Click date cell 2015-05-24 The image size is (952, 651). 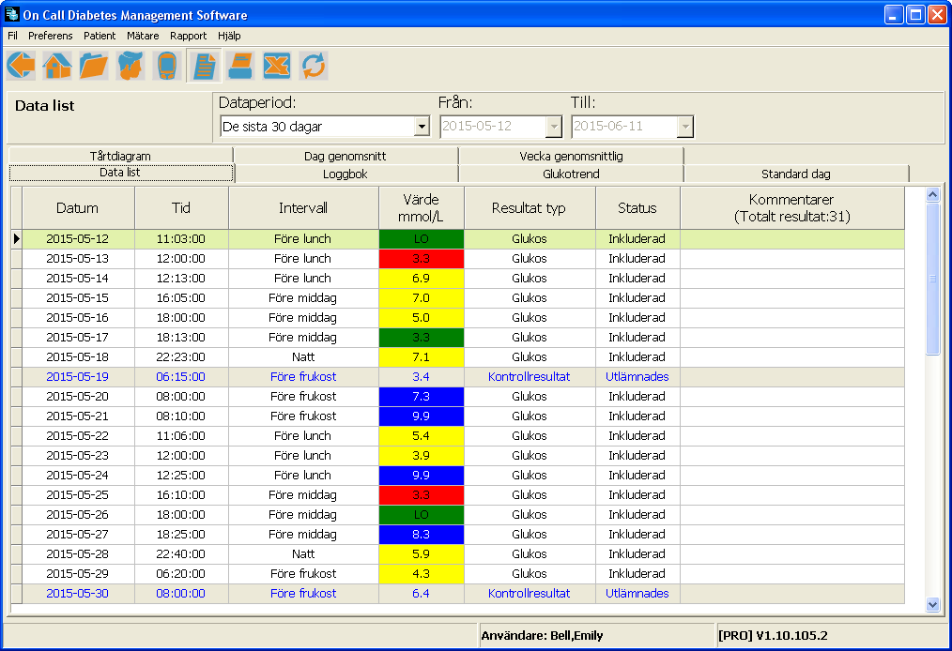pyautogui.click(x=78, y=475)
